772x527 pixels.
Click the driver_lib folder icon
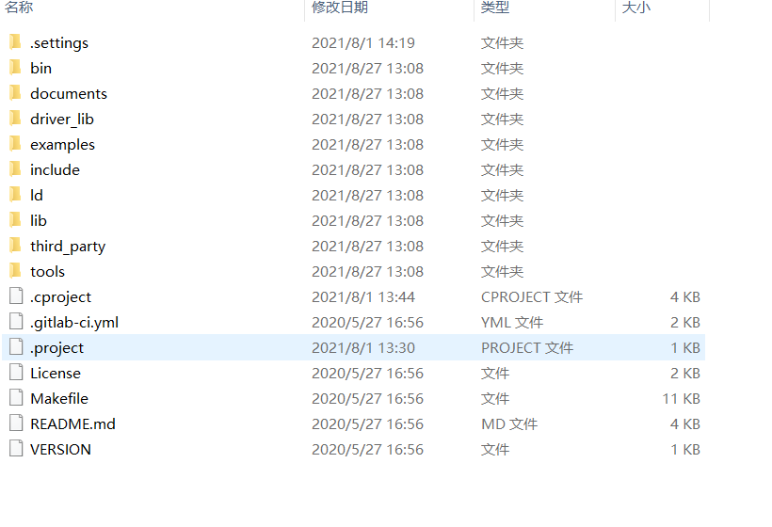click(15, 119)
